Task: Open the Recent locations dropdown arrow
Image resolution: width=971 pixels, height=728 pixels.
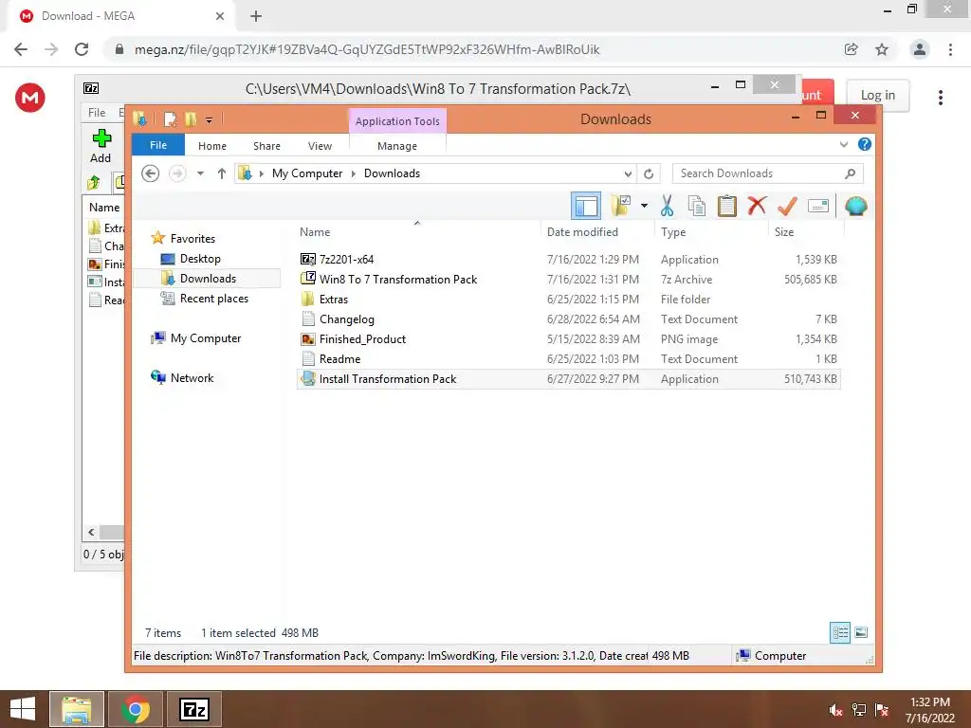Action: (x=200, y=173)
